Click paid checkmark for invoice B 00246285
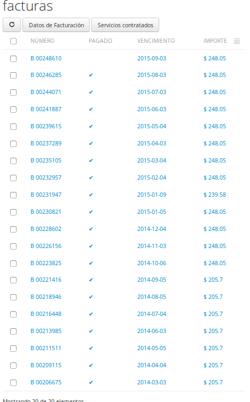250x402 pixels. (x=91, y=75)
